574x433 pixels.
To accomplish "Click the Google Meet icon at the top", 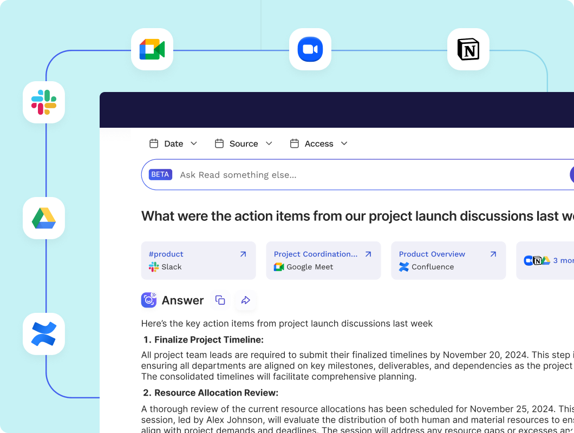I will pos(152,49).
